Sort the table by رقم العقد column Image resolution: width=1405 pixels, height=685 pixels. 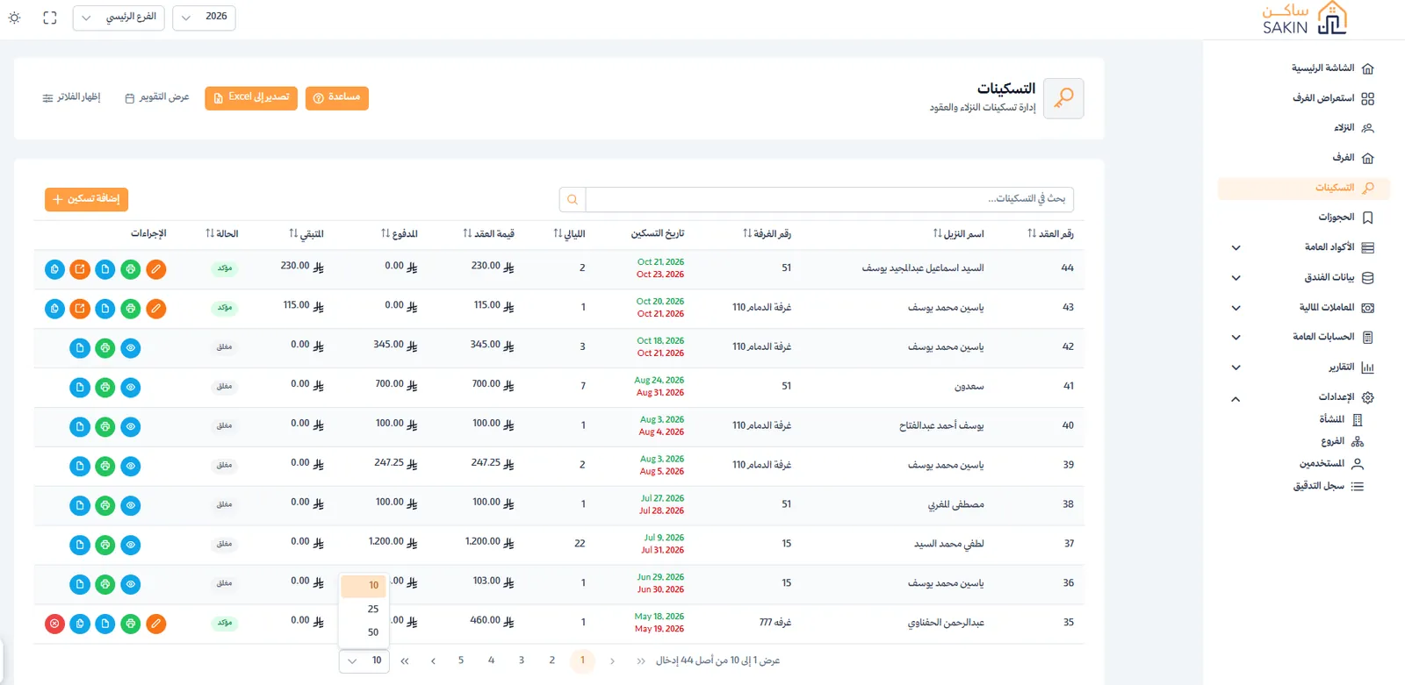click(x=1050, y=234)
